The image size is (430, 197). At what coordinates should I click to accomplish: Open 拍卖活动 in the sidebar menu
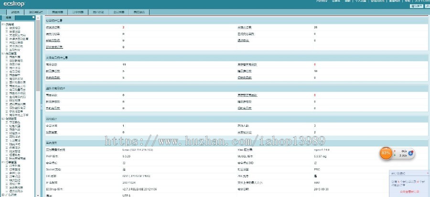click(14, 144)
